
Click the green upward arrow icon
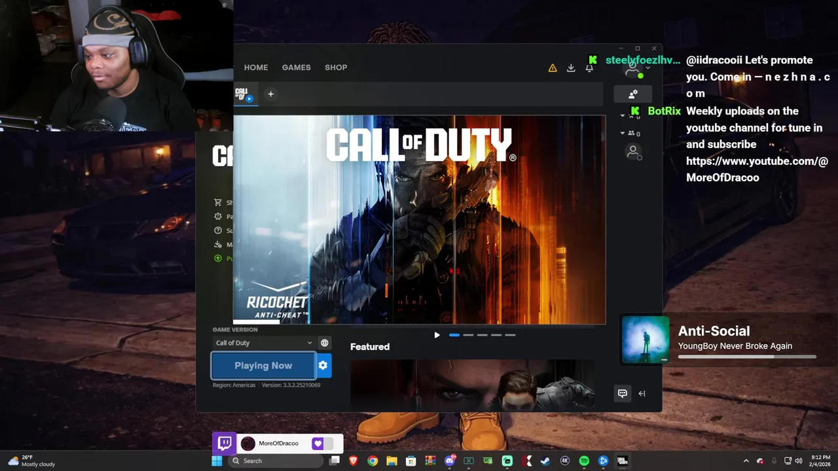(219, 258)
